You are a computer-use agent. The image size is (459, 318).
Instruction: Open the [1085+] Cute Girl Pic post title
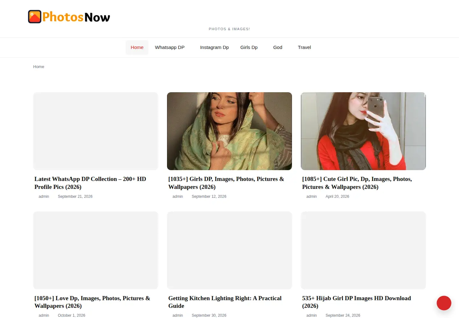tap(357, 183)
